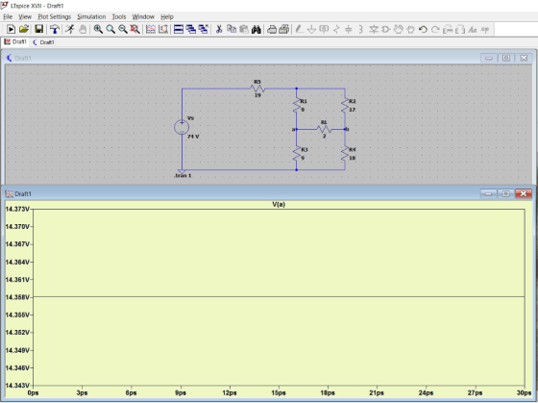Select the Draw Wire pencil tool
538x403 pixels.
299,30
